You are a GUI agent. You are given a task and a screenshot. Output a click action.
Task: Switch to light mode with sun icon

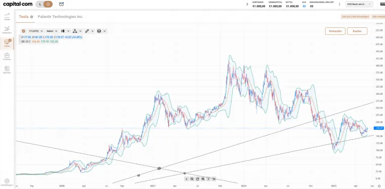coord(48,4)
